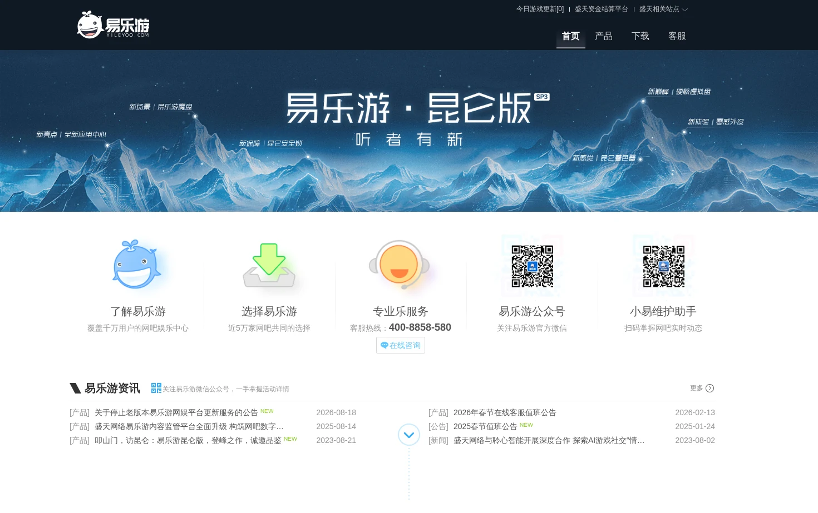Open 2025春节值班公告 article
The height and width of the screenshot is (513, 818).
485,426
